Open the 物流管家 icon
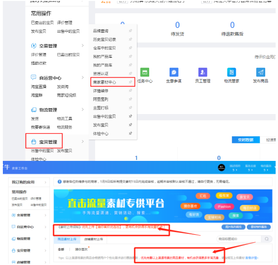278x265 pixels. point(232,72)
